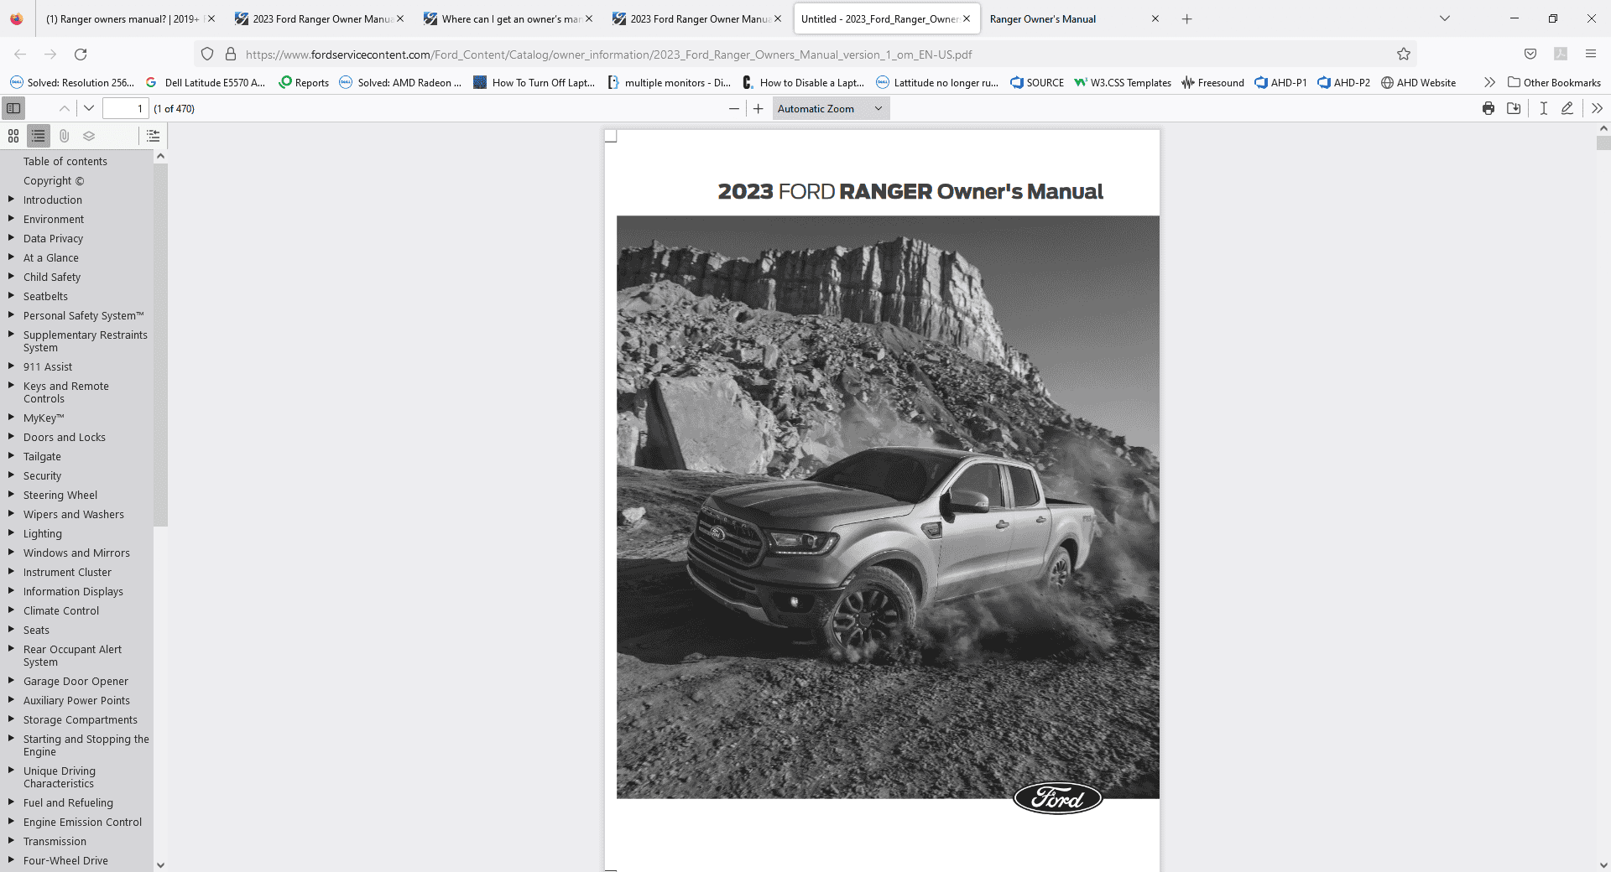Viewport: 1611px width, 872px height.
Task: Expand the Climate Control outline section
Action: pos(11,610)
